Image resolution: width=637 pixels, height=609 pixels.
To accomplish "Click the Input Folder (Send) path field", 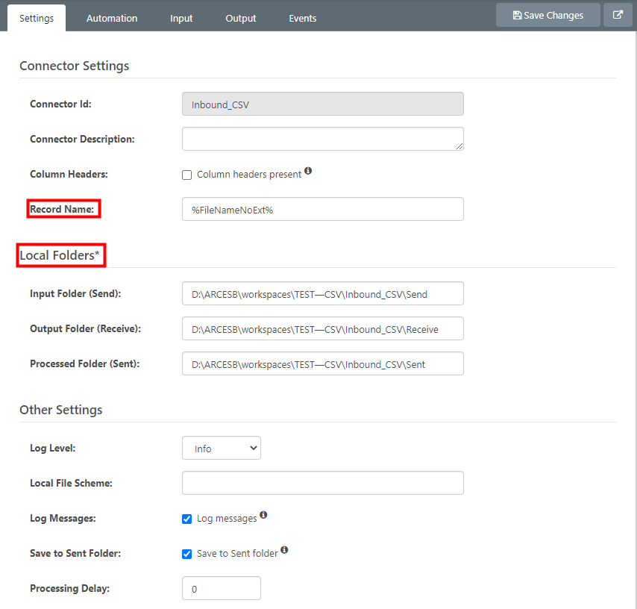I will 322,293.
